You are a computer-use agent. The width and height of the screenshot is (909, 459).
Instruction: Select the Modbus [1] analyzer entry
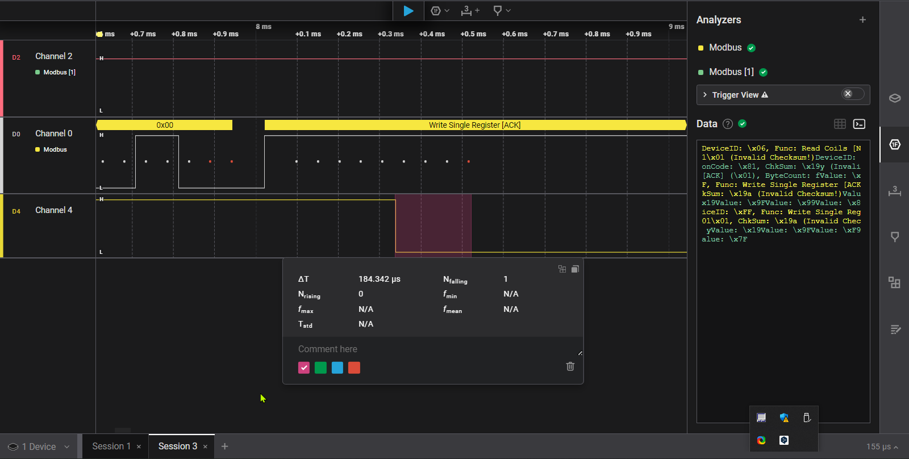(731, 72)
